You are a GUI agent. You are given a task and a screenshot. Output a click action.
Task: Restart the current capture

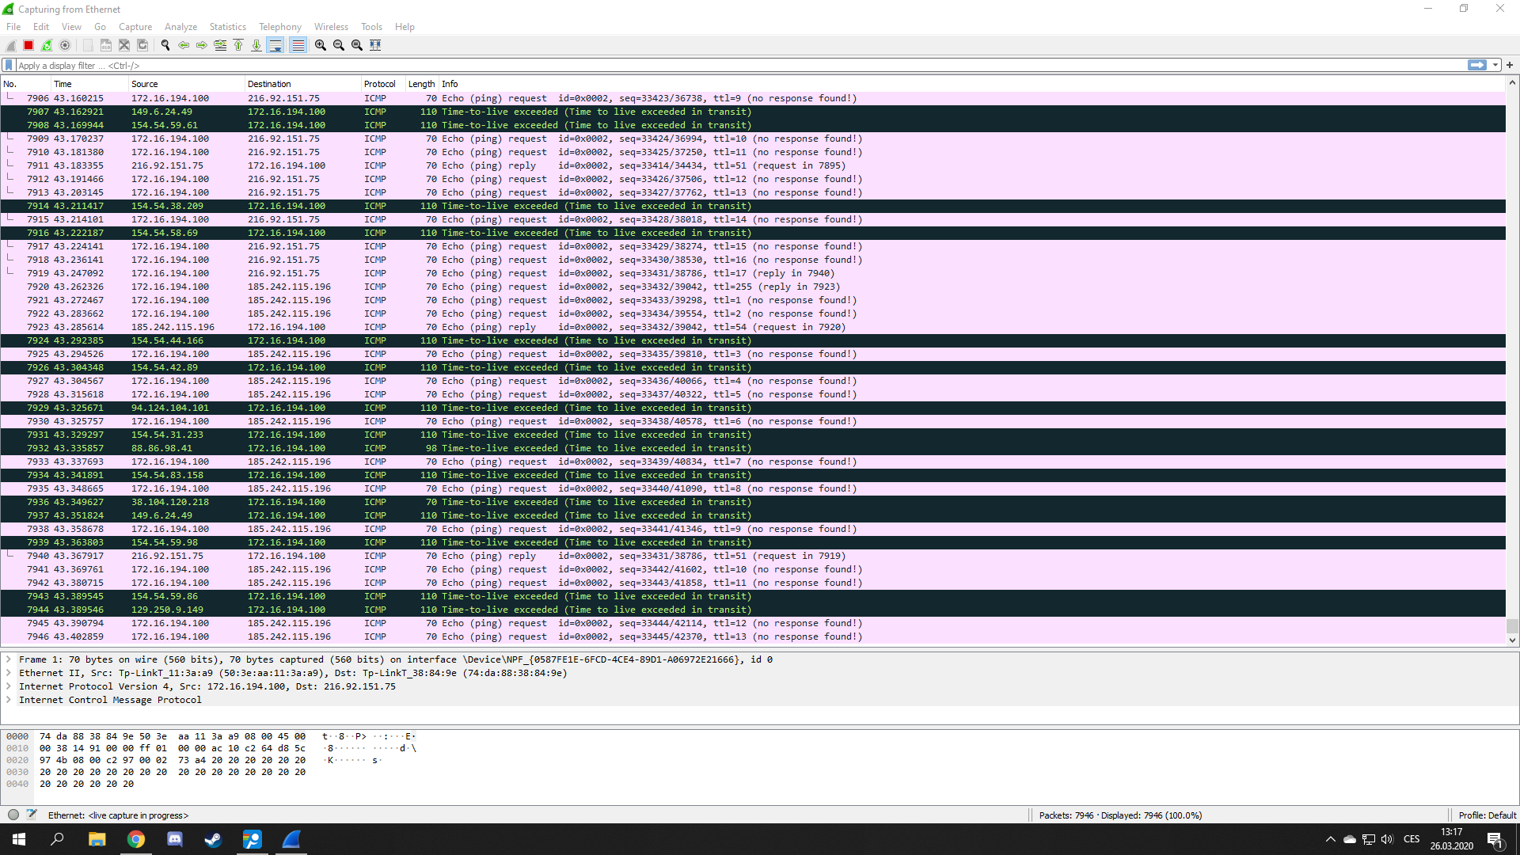pyautogui.click(x=47, y=45)
